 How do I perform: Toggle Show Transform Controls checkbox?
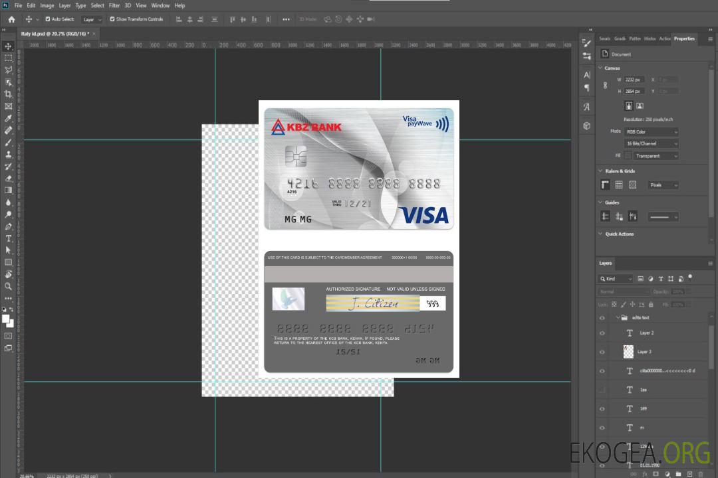[x=112, y=19]
